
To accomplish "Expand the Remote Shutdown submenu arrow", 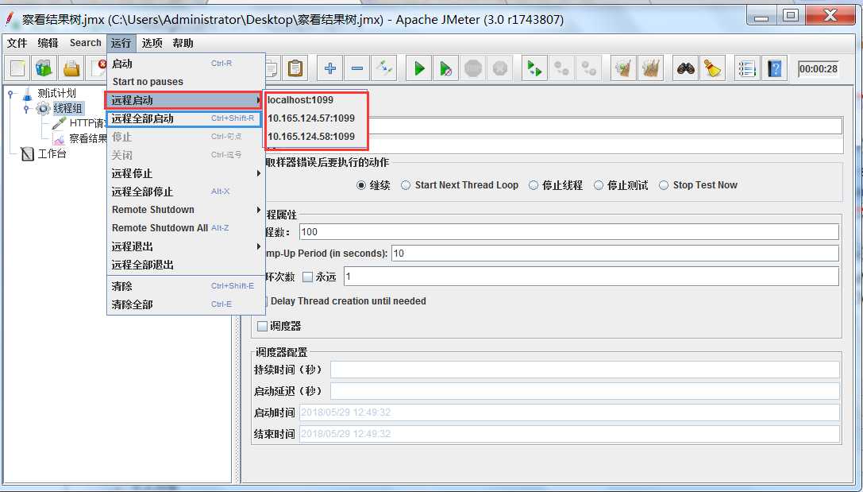I will tap(258, 210).
